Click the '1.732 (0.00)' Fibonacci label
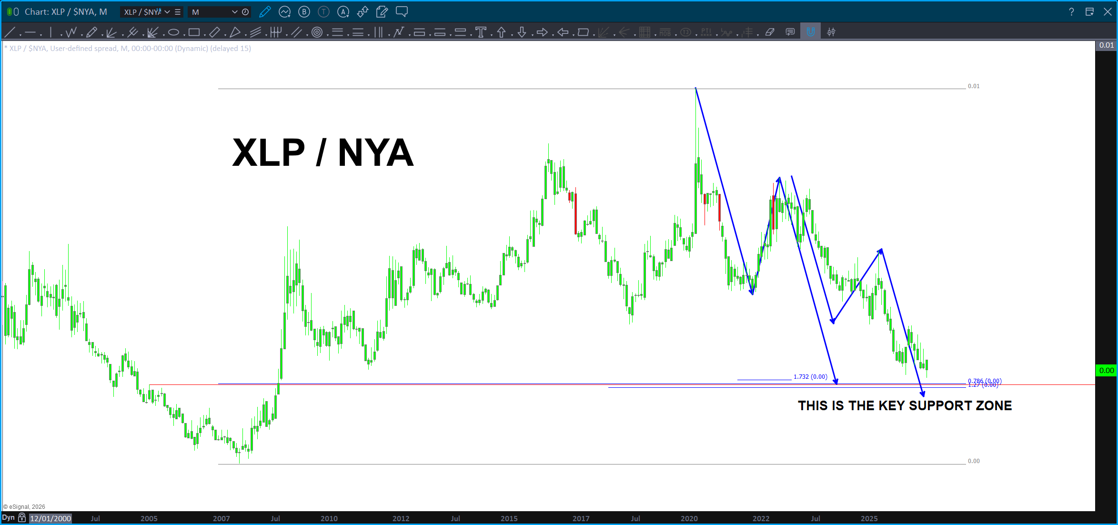The image size is (1118, 525). [x=810, y=377]
